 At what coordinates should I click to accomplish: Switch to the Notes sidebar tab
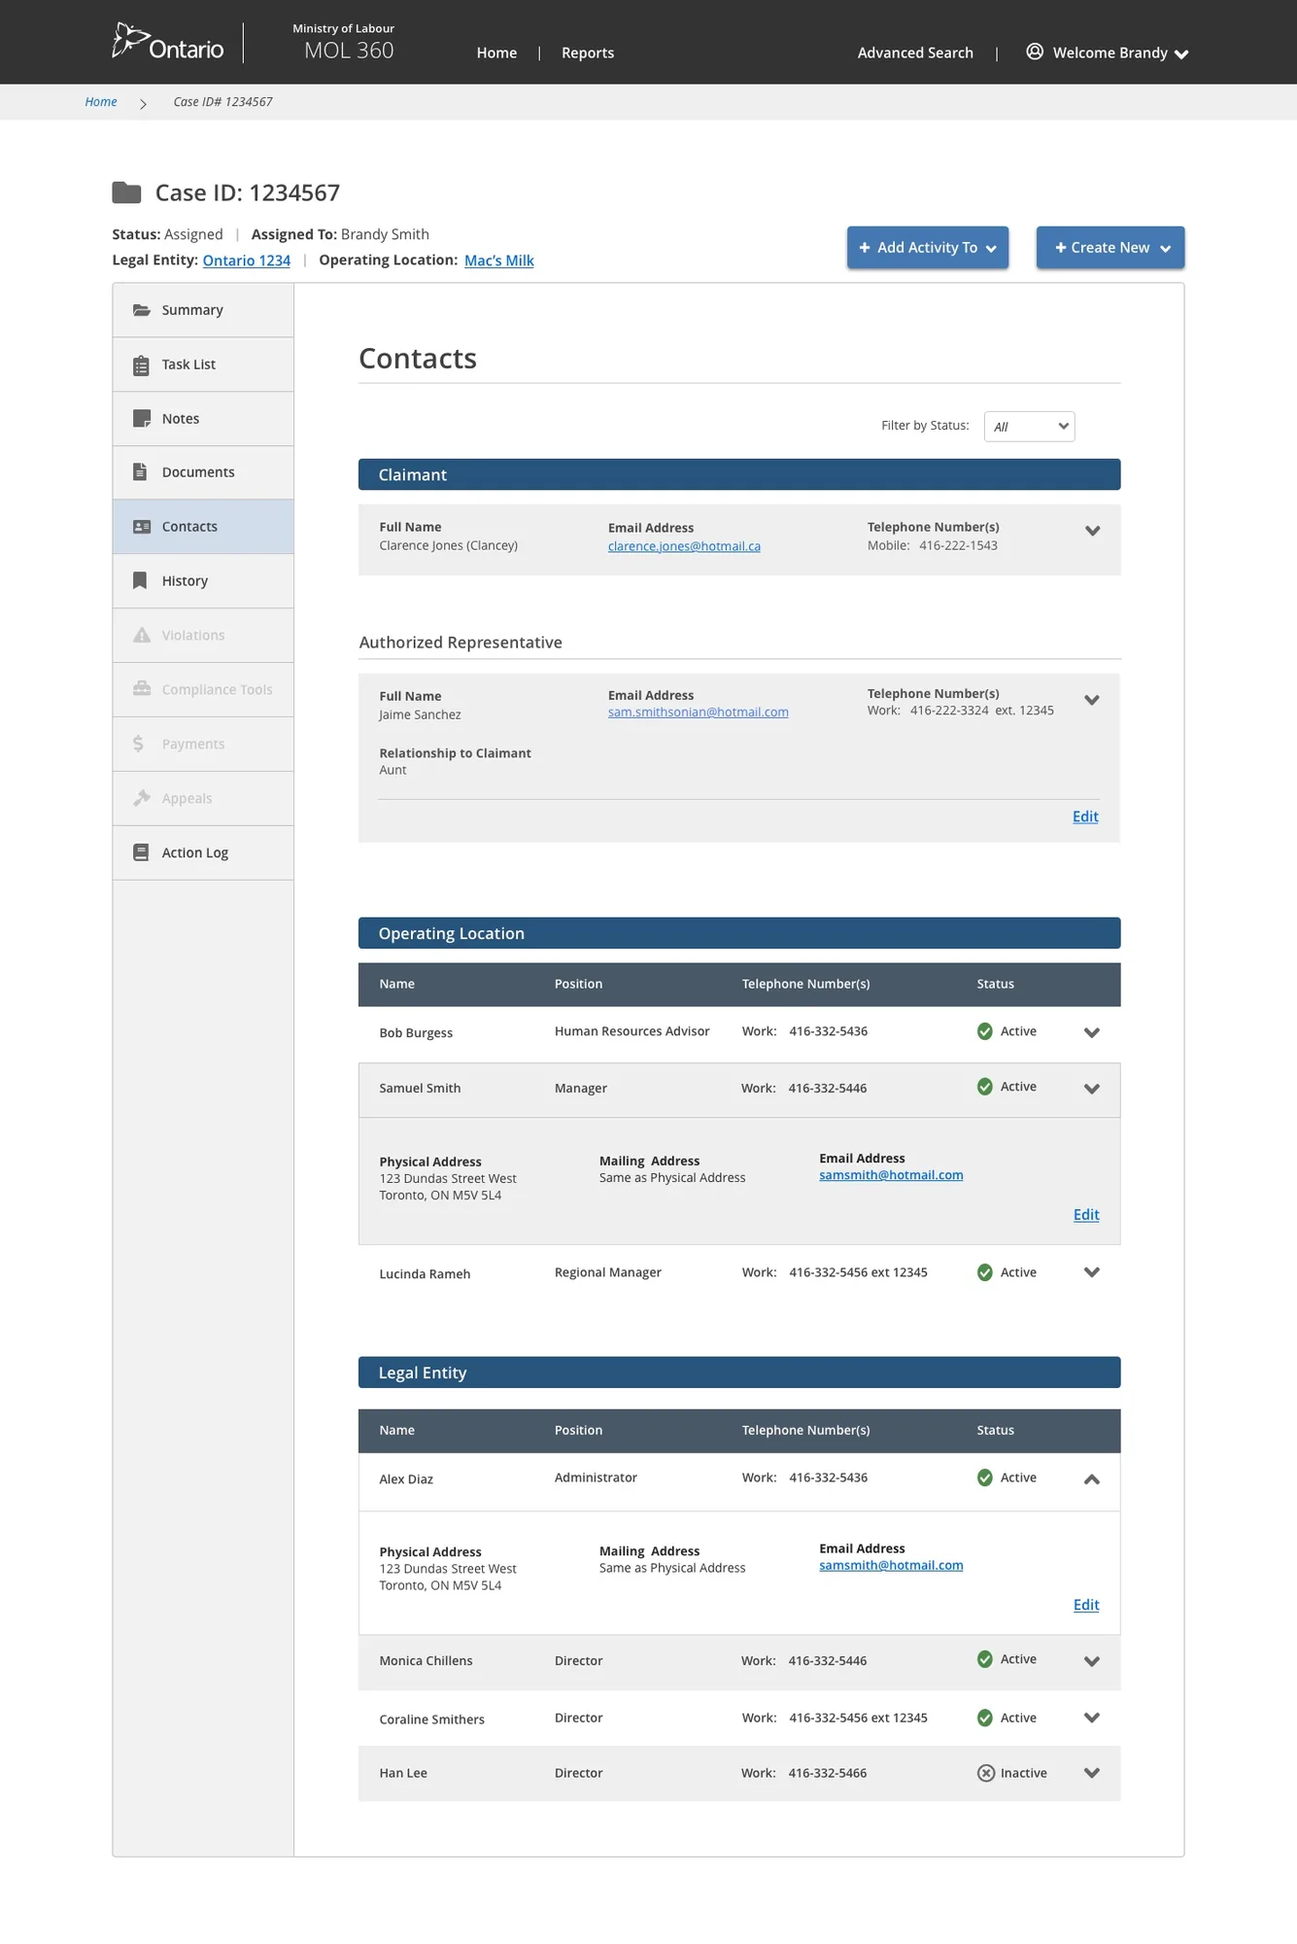point(203,419)
